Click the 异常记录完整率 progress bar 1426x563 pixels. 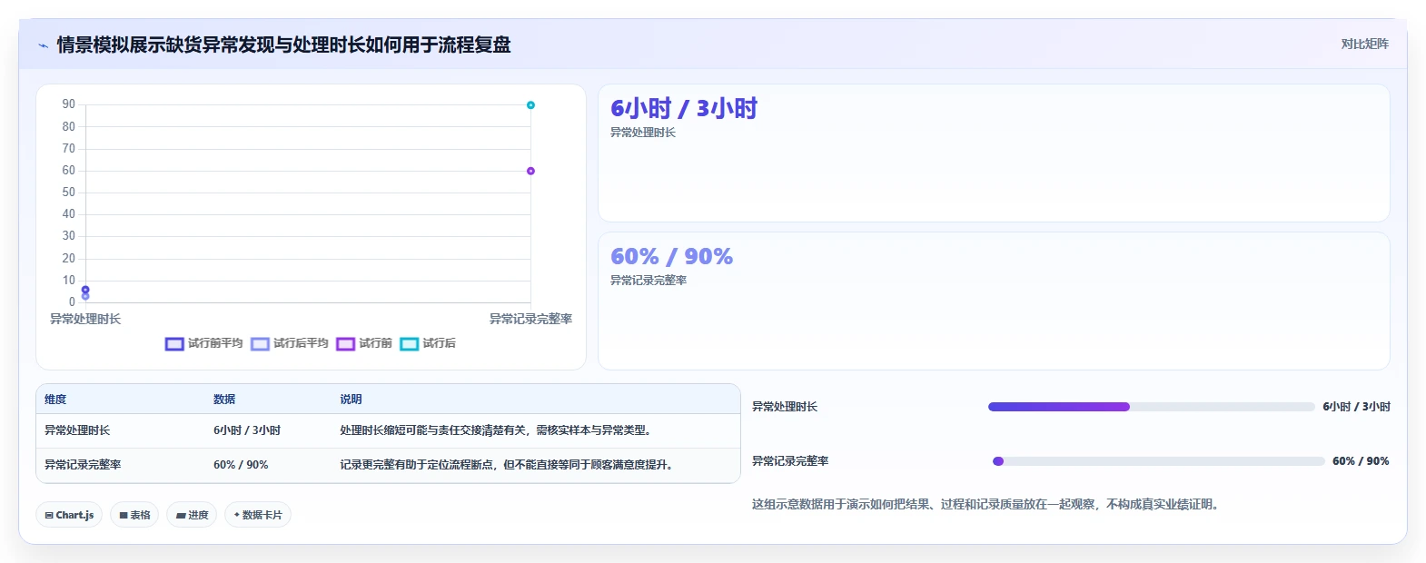(1159, 461)
